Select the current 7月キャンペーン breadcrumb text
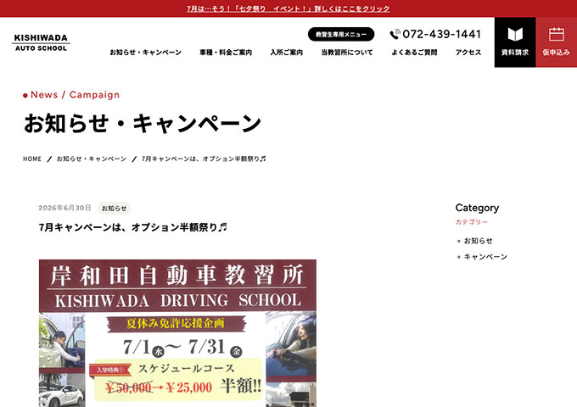 [x=204, y=159]
